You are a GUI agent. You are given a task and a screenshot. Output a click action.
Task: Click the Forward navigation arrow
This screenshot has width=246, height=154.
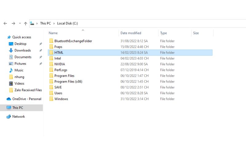pyautogui.click(x=13, y=23)
